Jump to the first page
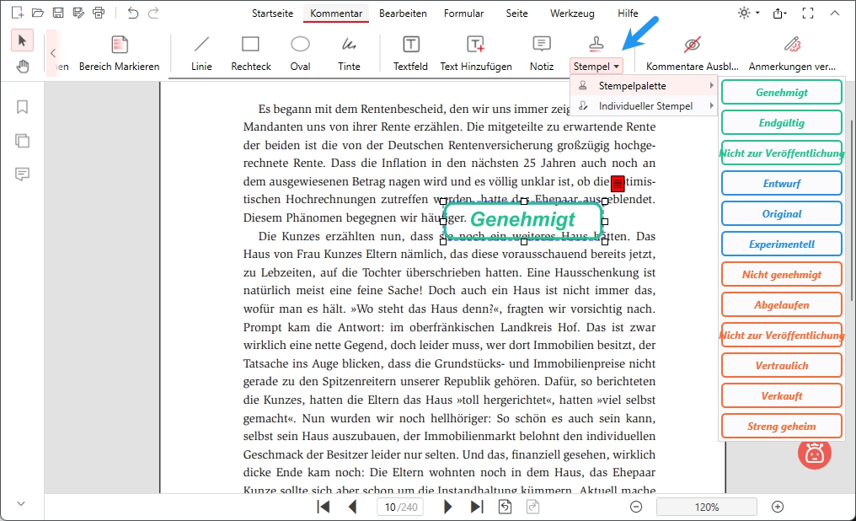 click(x=324, y=507)
